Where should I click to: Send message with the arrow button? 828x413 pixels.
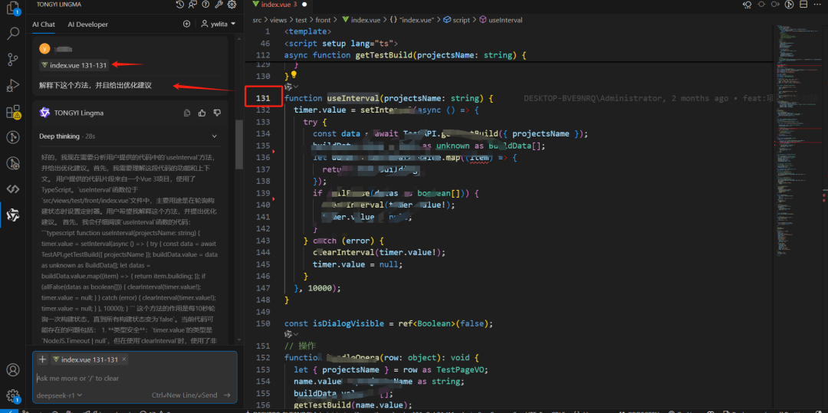click(227, 395)
